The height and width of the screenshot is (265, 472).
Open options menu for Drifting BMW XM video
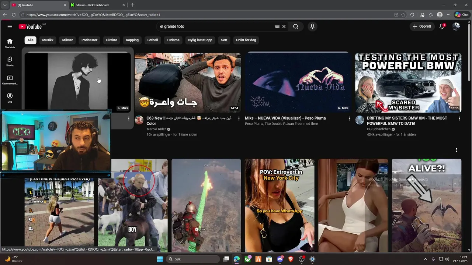tap(459, 119)
